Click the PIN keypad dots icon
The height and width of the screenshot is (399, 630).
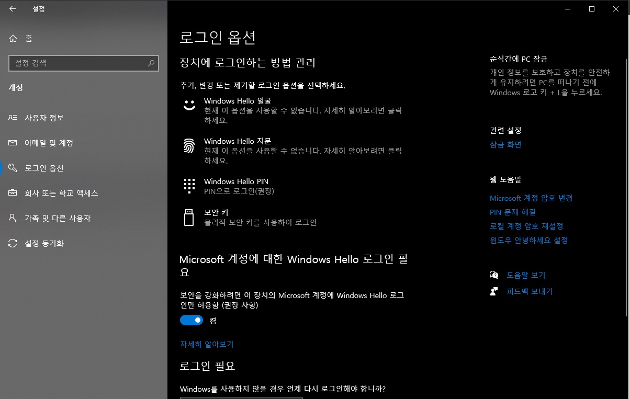189,186
